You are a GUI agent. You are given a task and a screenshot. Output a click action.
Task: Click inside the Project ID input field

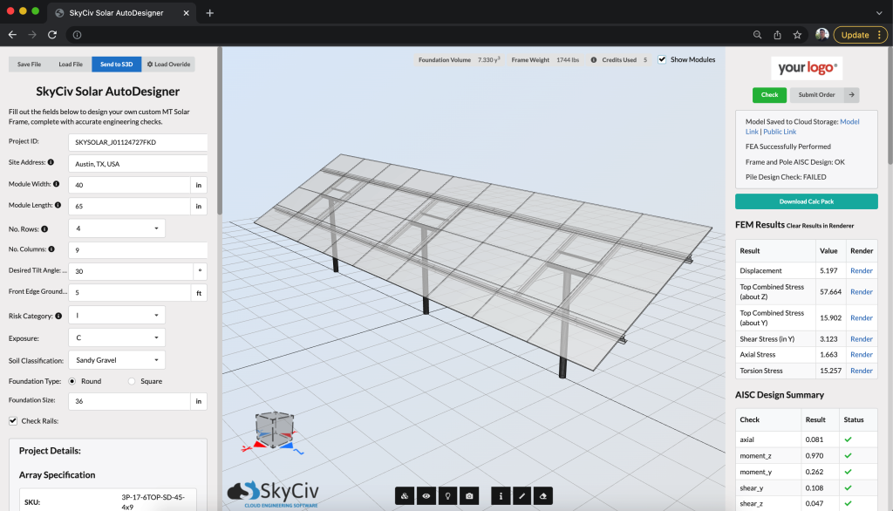(140, 141)
